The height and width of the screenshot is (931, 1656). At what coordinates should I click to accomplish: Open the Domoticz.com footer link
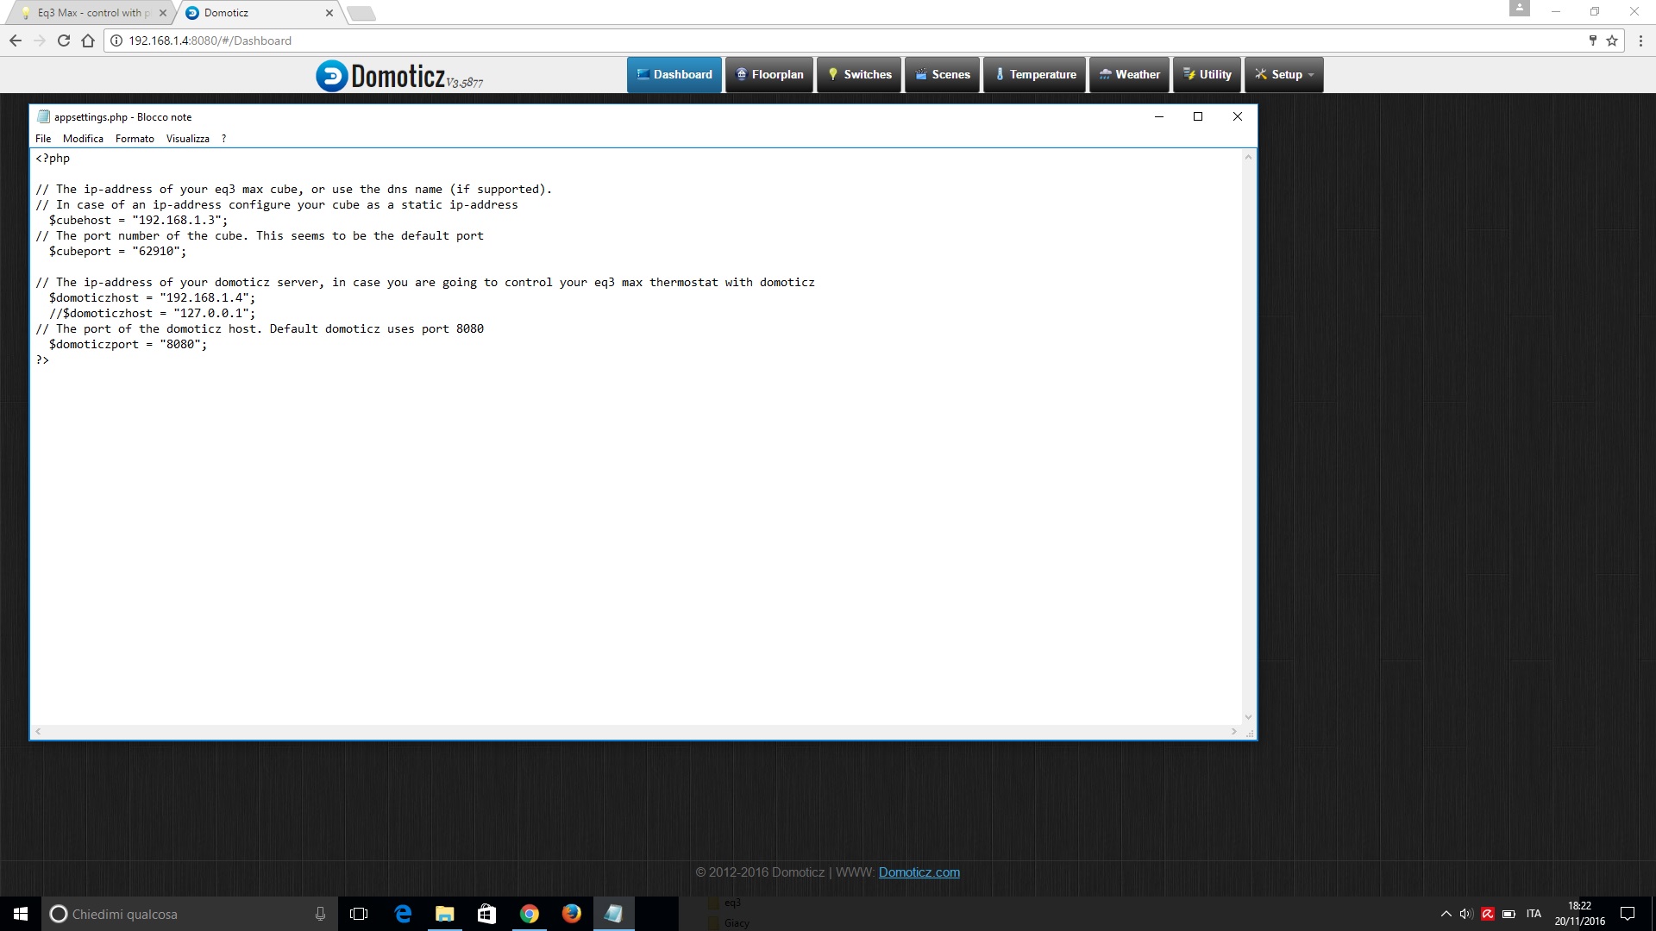click(x=919, y=872)
